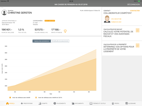Screen dimensions: 142x106
Task: Click the address Dennerstrasse 118
Action: pos(8,23)
